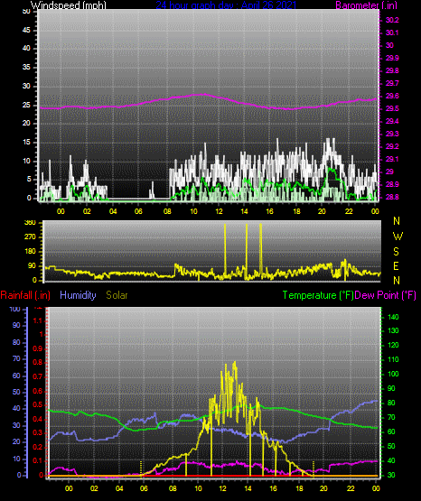This screenshot has width=421, height=501.
Task: Click the 100 value on the humidity axis
Action: tap(14, 310)
